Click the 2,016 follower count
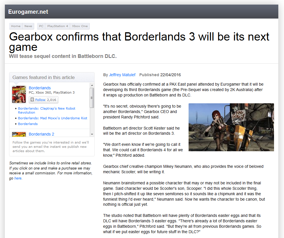This screenshot has width=284, height=238. [x=52, y=100]
